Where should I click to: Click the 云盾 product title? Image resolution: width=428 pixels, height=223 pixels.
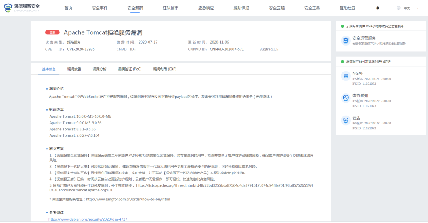pyautogui.click(x=356, y=118)
